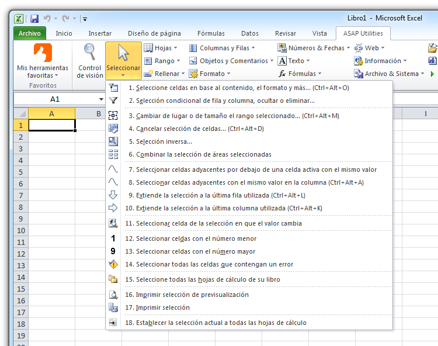The height and width of the screenshot is (346, 438).
Task: Choose Selección condicional de fila y columna
Action: pyautogui.click(x=249, y=101)
